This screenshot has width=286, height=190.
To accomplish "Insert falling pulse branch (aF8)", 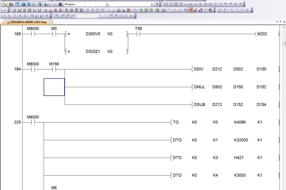I will coord(81,10).
